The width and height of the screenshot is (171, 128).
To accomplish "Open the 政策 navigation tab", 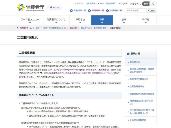I will (x=102, y=20).
